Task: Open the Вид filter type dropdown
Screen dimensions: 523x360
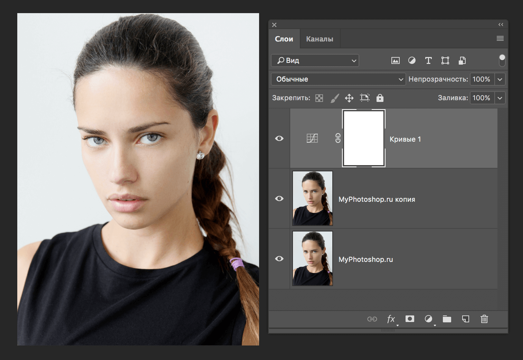Action: tap(315, 60)
